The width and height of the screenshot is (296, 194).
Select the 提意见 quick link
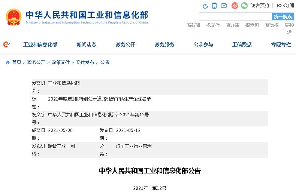[x=252, y=25]
